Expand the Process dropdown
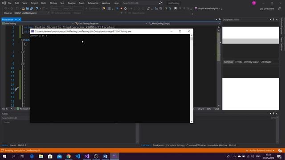Screen dimensions: 285x160 [49, 13]
